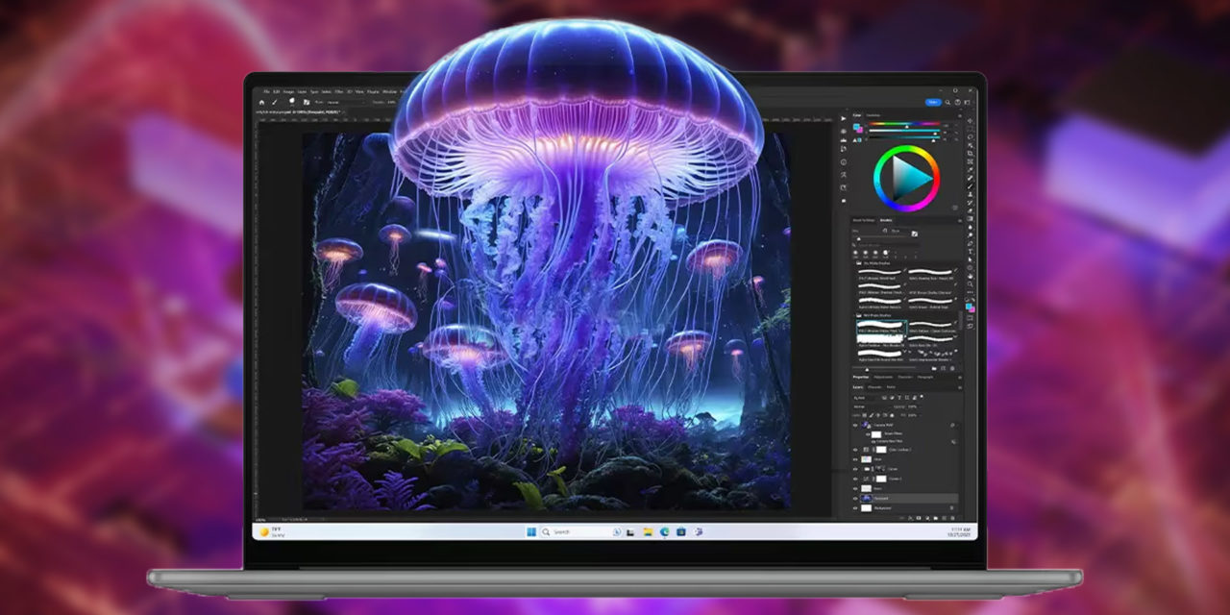Open the File menu
Screen dimensions: 1230x615
click(266, 91)
